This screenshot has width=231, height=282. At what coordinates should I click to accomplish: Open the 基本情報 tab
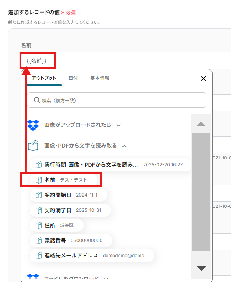[99, 78]
